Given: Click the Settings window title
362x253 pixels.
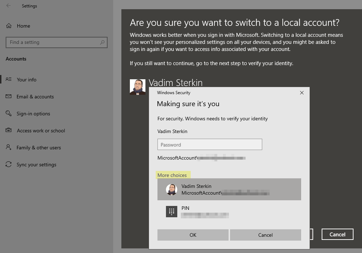Looking at the screenshot, I should tap(29, 6).
